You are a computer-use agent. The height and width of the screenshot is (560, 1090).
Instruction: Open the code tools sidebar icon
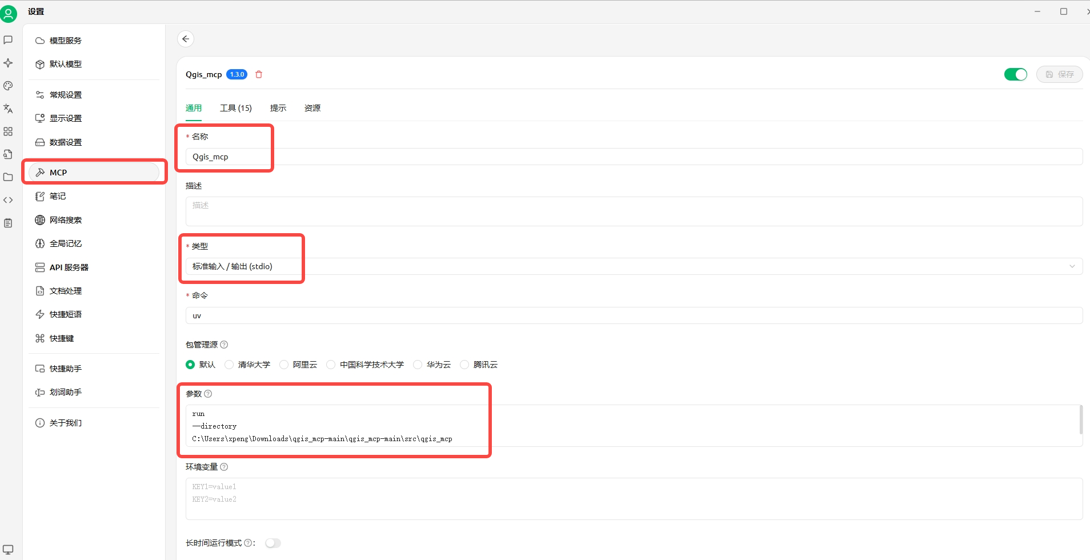point(8,200)
